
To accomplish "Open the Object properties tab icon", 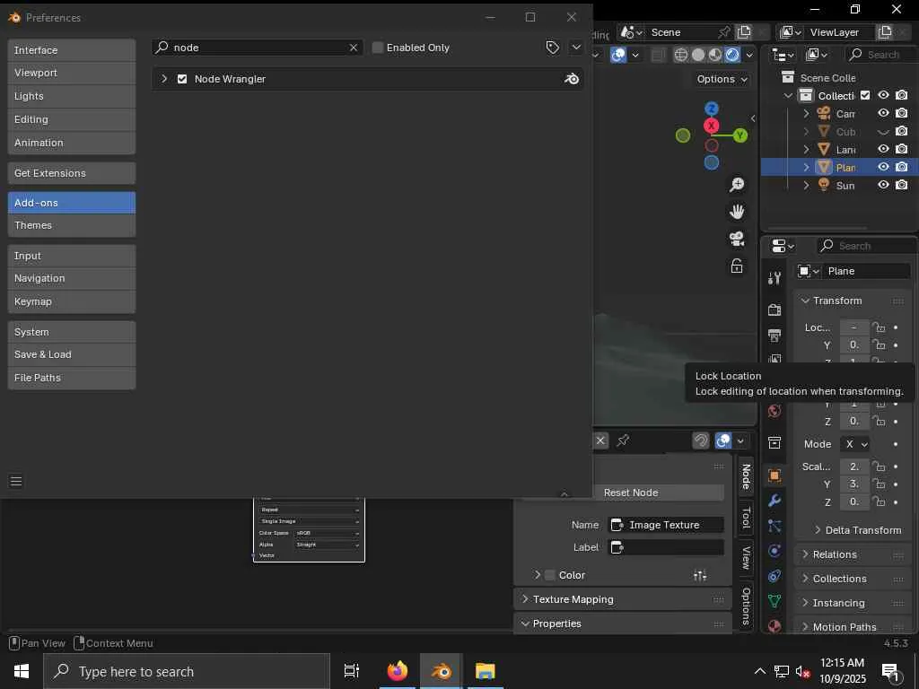I will tap(775, 475).
